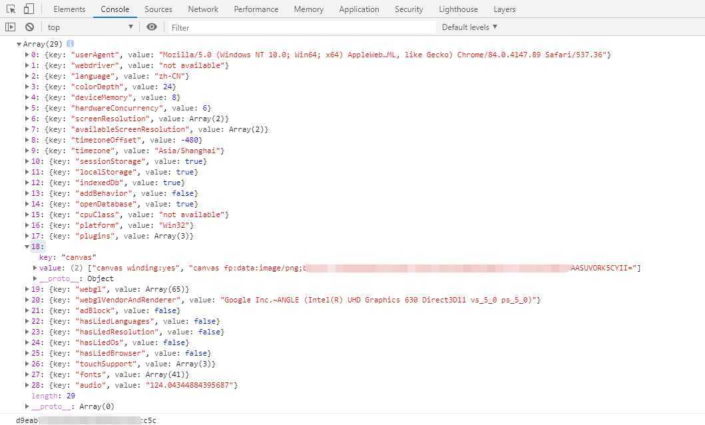The image size is (705, 425).
Task: Open the Default levels dropdown
Action: [469, 27]
